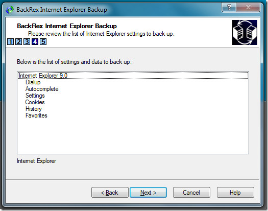Screen dimensions: 268x211
Task: Select the Internet Explorer 9.0 tree root
Action: point(133,76)
